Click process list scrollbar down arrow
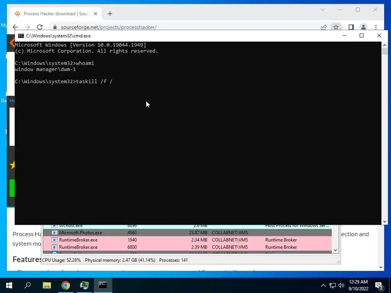 coord(335,250)
